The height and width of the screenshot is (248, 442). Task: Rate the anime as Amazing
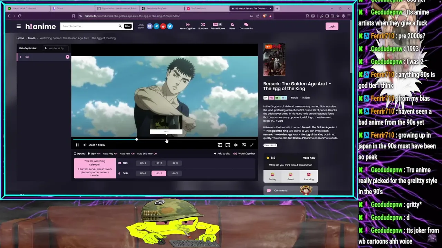[x=309, y=176]
